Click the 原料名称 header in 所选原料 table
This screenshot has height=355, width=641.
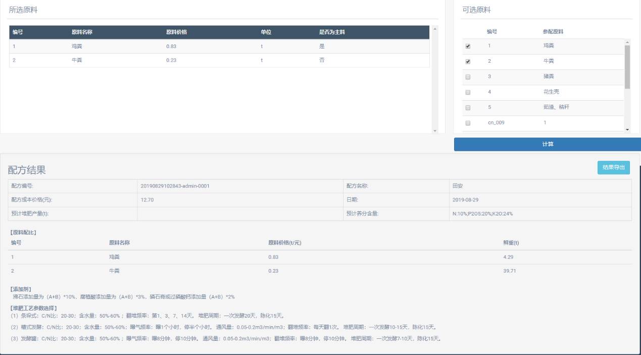[x=82, y=32]
